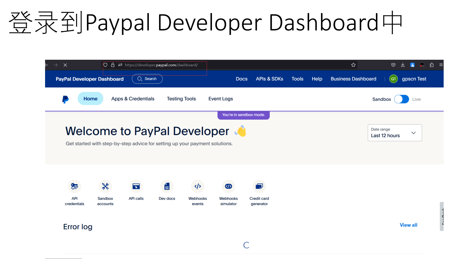
Task: Open the Docs menu
Action: coord(242,79)
